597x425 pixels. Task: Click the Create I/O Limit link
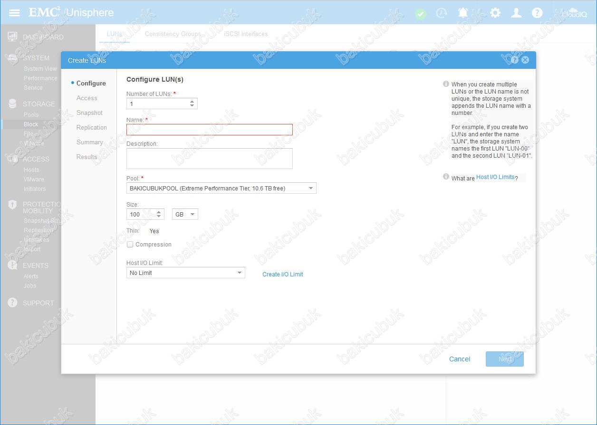point(283,274)
